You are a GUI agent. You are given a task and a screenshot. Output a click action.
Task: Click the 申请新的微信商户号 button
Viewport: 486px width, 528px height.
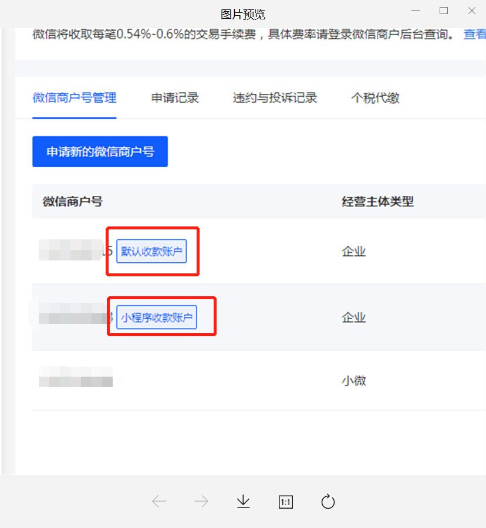click(100, 152)
